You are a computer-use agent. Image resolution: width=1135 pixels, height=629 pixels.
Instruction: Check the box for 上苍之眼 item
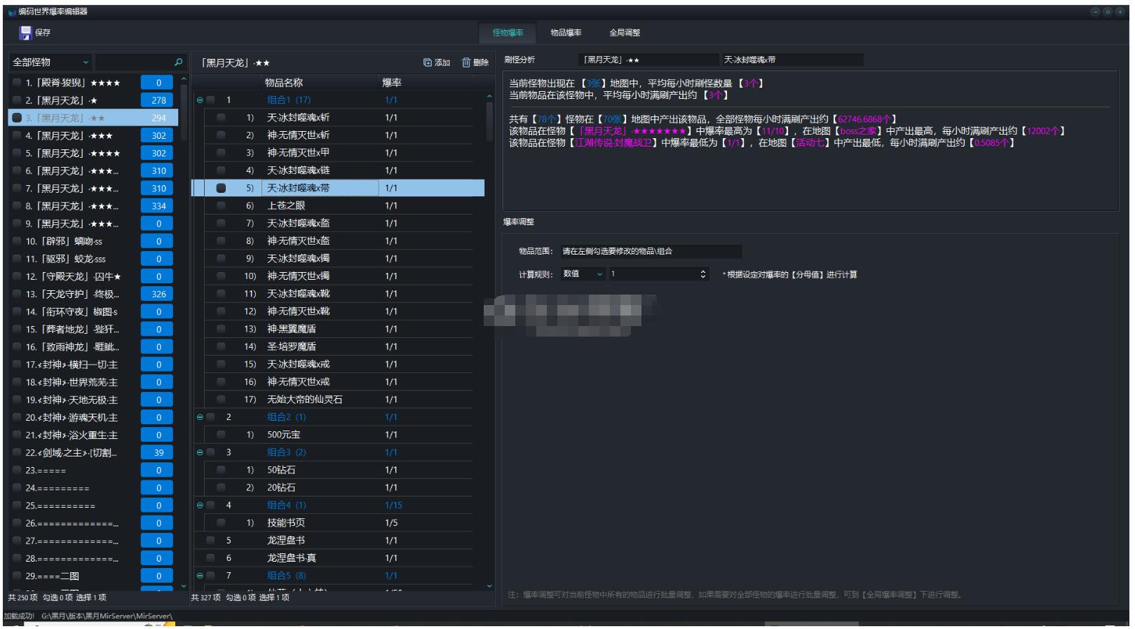[221, 205]
